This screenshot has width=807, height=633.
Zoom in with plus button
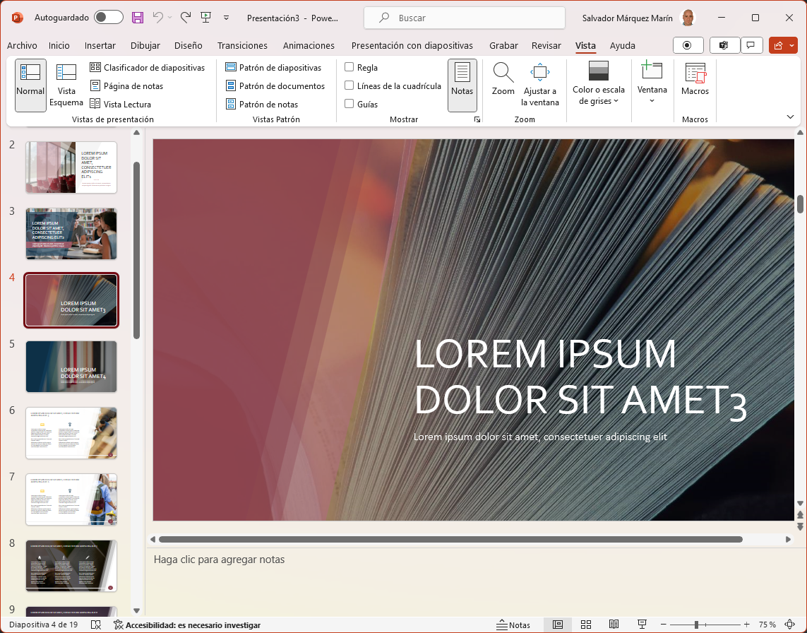pos(747,625)
